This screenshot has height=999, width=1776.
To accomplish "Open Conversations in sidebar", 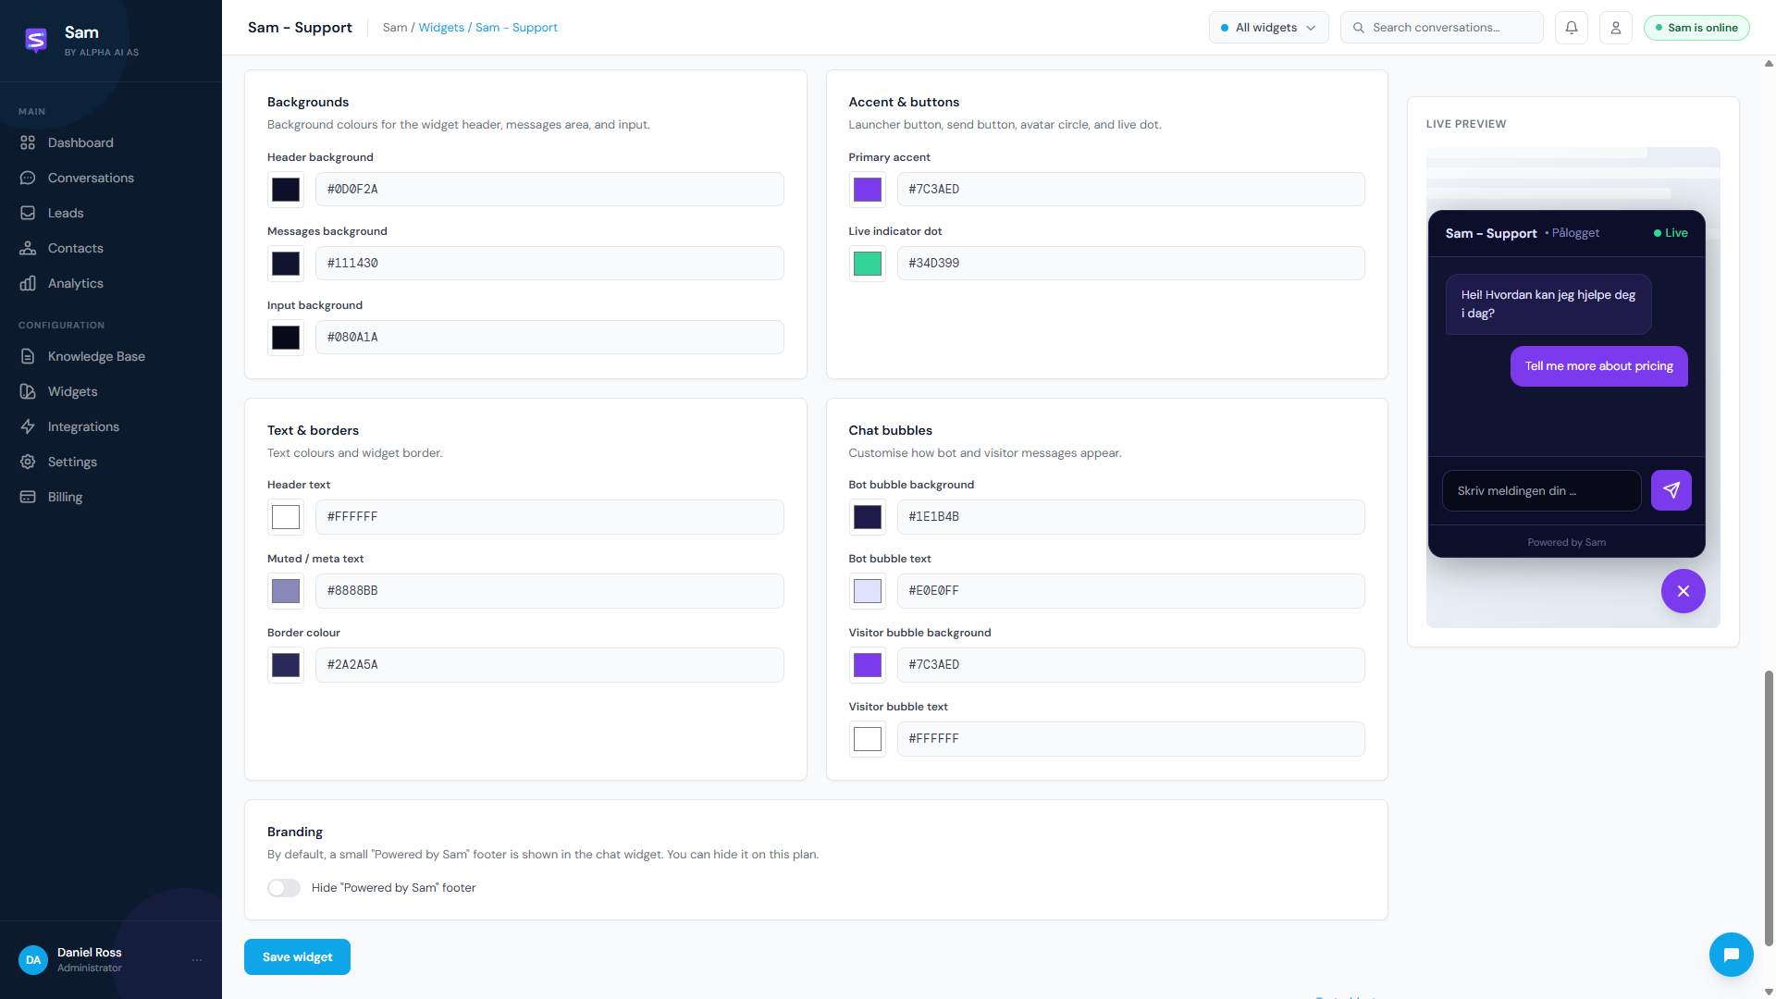I will pos(111,178).
